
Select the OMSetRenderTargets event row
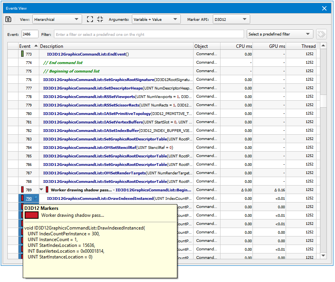pyautogui.click(x=116, y=173)
